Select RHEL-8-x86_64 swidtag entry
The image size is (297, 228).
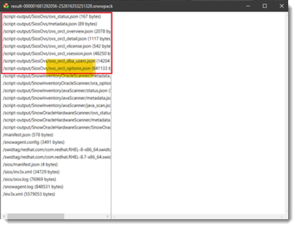pos(56,150)
